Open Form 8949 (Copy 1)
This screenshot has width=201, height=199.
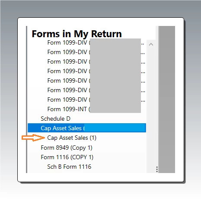point(67,148)
